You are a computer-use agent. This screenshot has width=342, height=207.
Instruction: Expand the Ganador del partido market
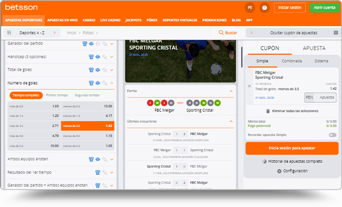[x=112, y=44]
